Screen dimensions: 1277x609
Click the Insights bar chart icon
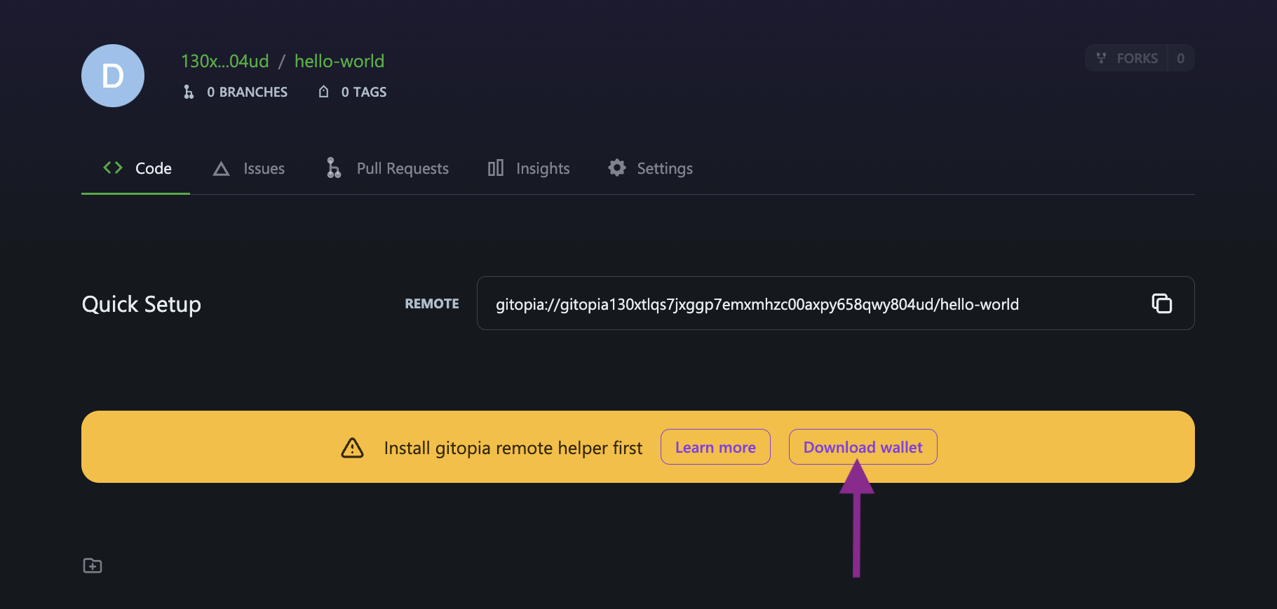tap(496, 167)
